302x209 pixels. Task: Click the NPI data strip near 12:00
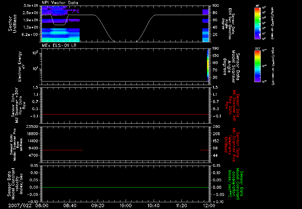pyautogui.click(x=206, y=25)
